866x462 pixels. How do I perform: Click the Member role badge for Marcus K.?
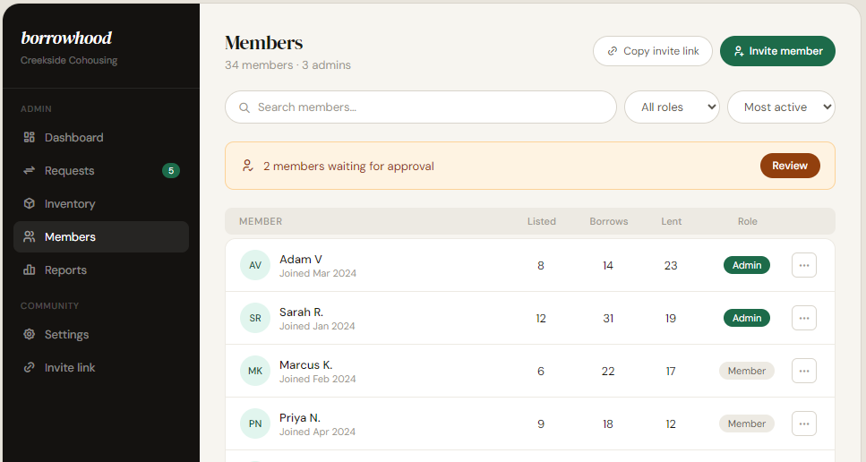(747, 371)
